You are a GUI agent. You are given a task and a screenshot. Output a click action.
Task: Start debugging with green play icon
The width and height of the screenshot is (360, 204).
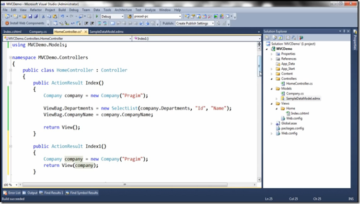pos(97,16)
